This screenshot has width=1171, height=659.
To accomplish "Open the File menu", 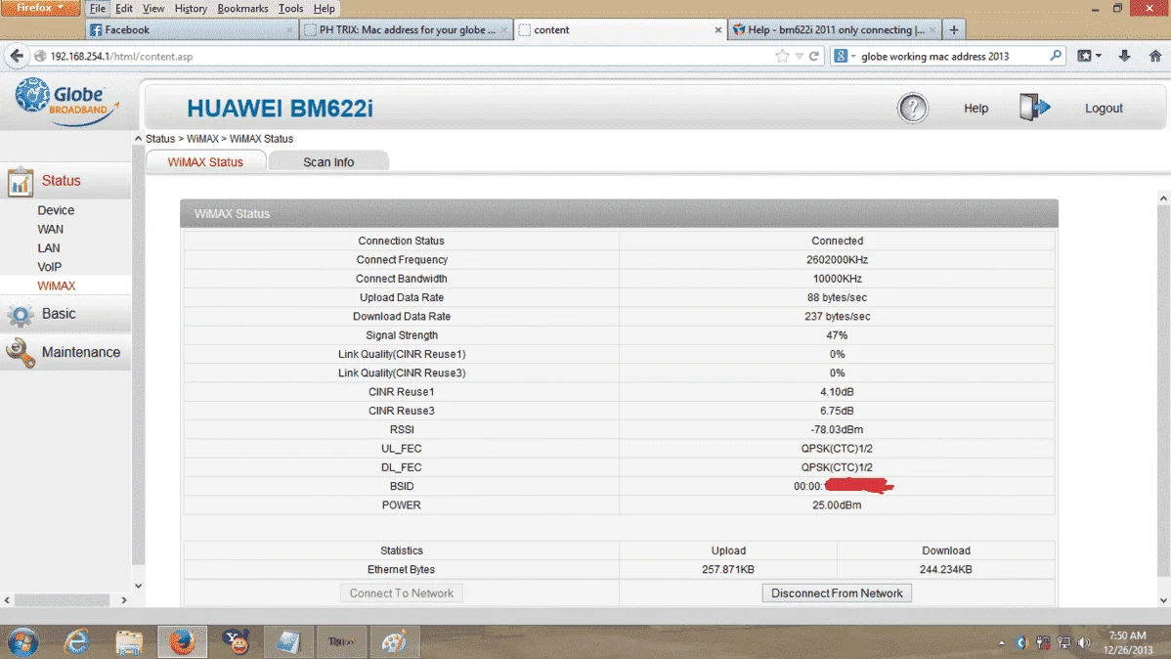I will (x=97, y=8).
